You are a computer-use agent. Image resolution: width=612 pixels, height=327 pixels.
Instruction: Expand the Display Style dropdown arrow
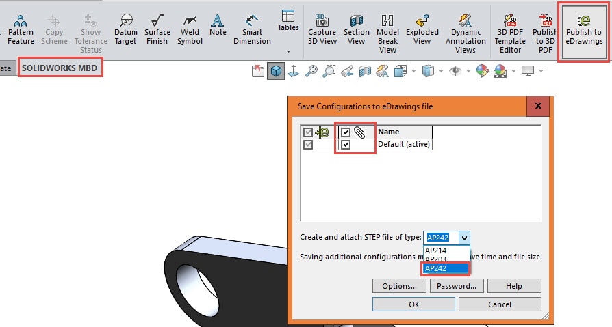[x=441, y=71]
